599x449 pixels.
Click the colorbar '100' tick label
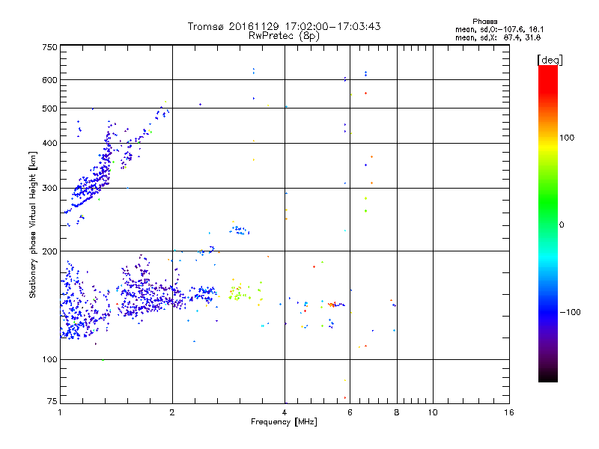point(567,138)
